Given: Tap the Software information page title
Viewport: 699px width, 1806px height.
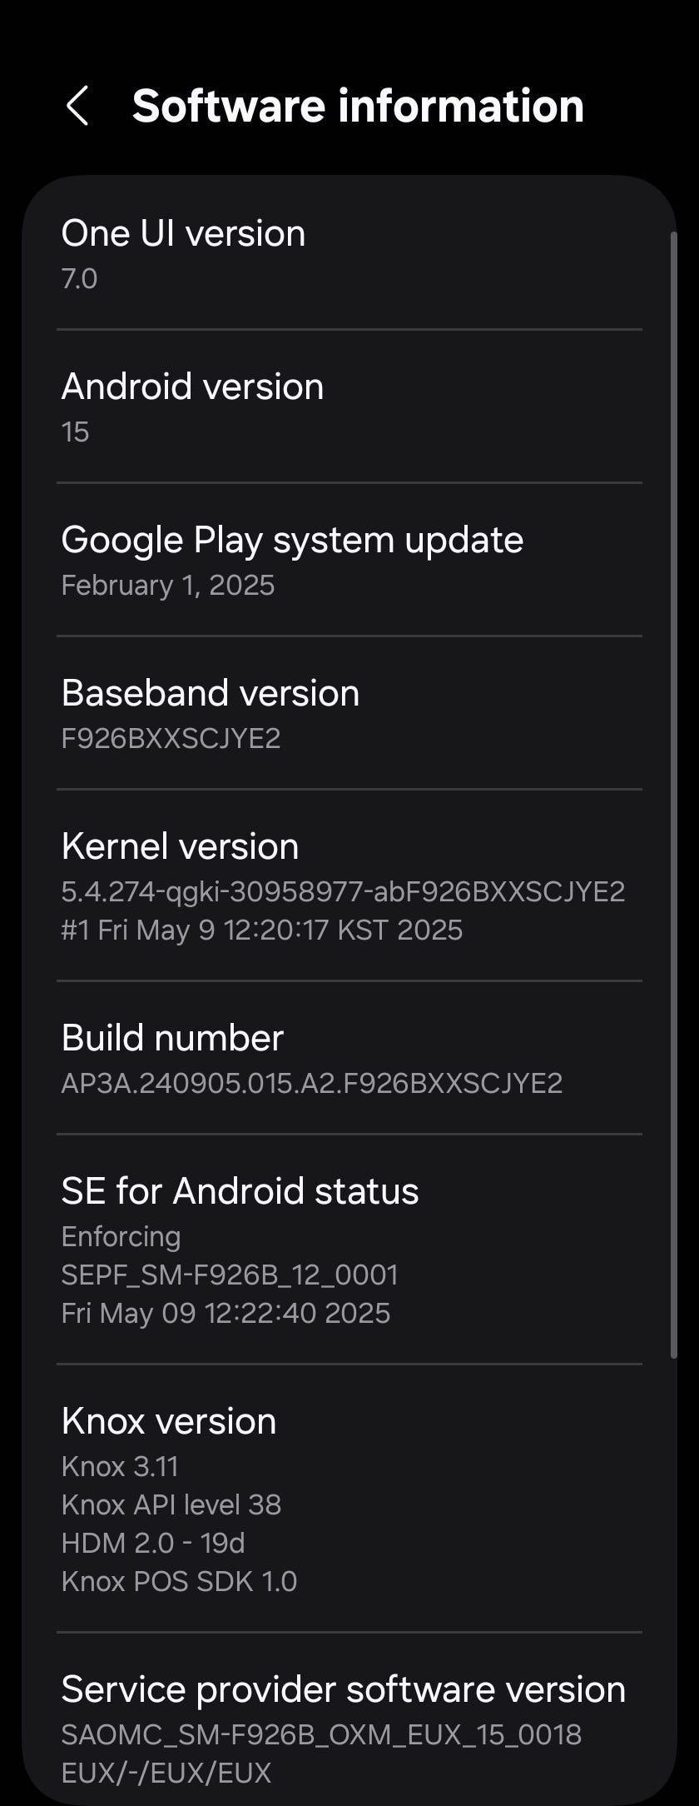Looking at the screenshot, I should point(358,107).
